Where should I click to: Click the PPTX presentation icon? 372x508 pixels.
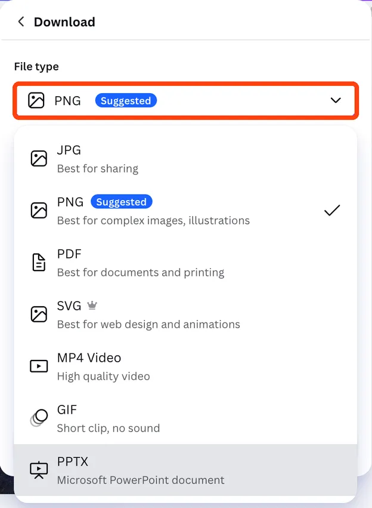[39, 470]
